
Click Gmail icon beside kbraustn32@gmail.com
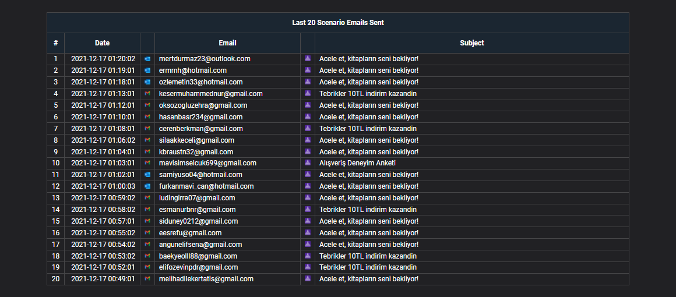pos(147,152)
